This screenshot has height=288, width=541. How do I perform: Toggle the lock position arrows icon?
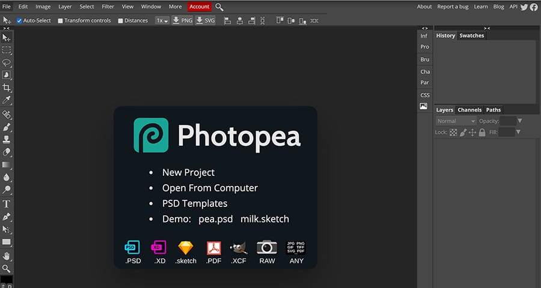coord(472,132)
